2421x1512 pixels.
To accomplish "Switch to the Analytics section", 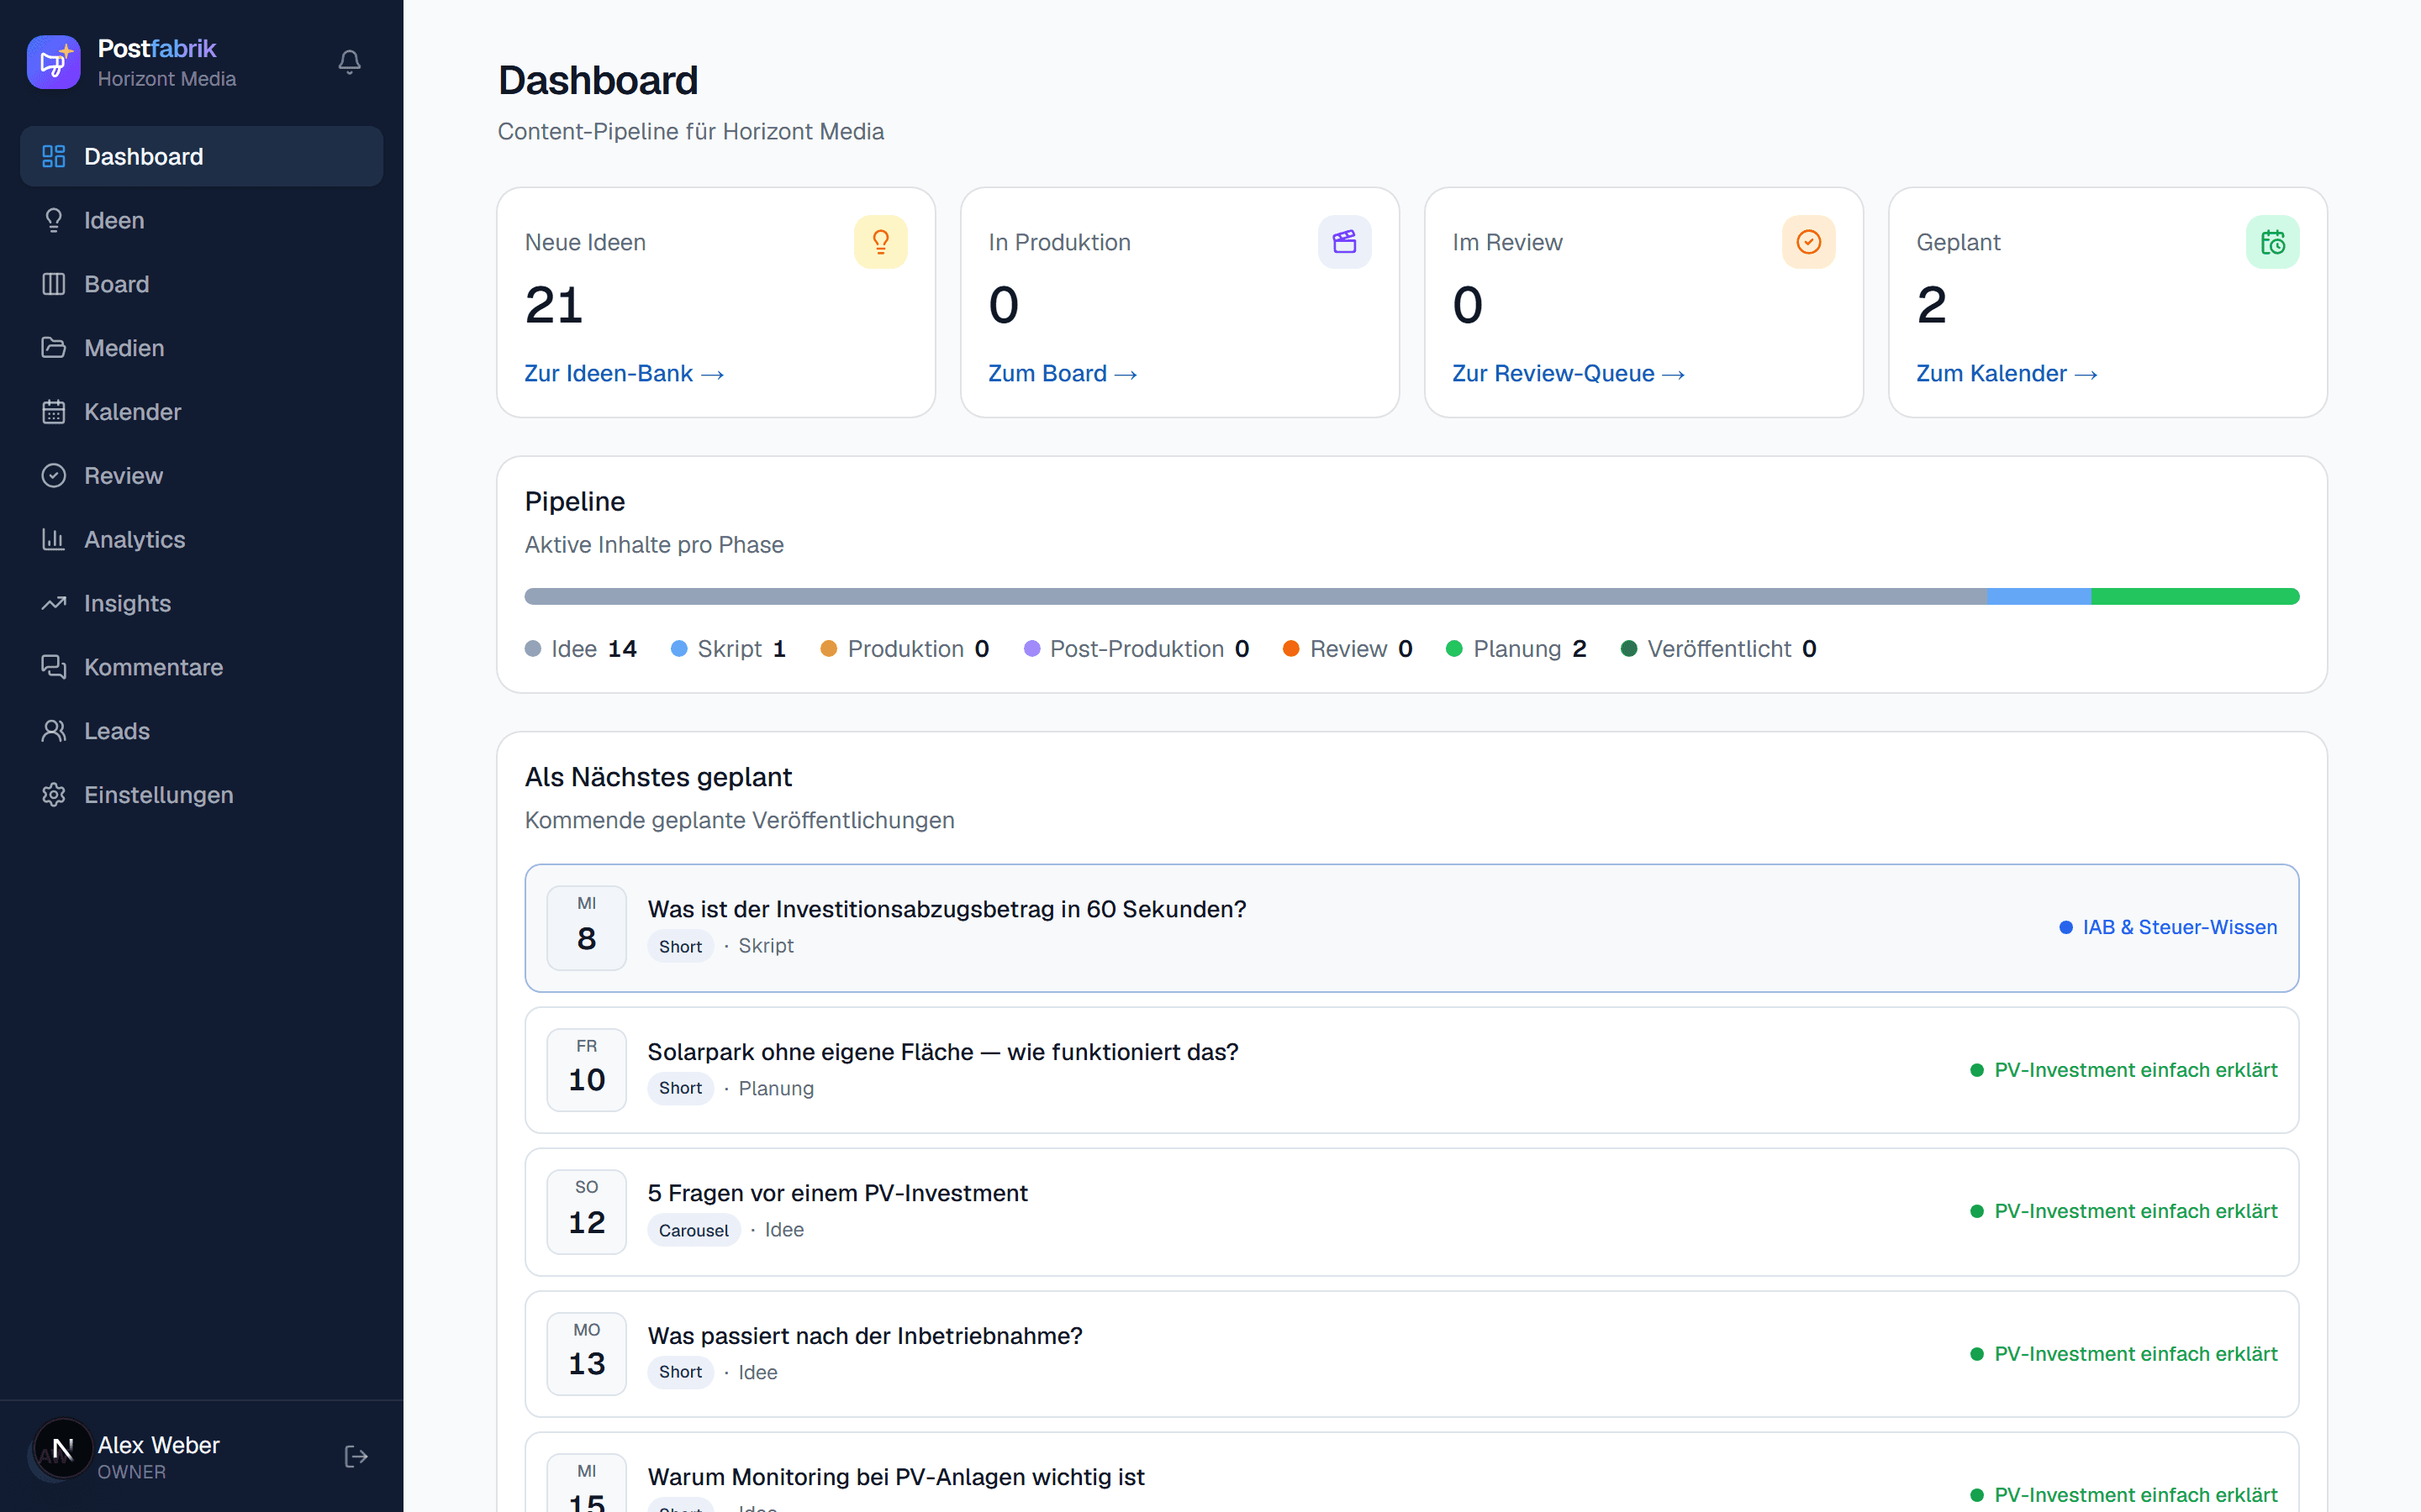I will pyautogui.click(x=201, y=540).
